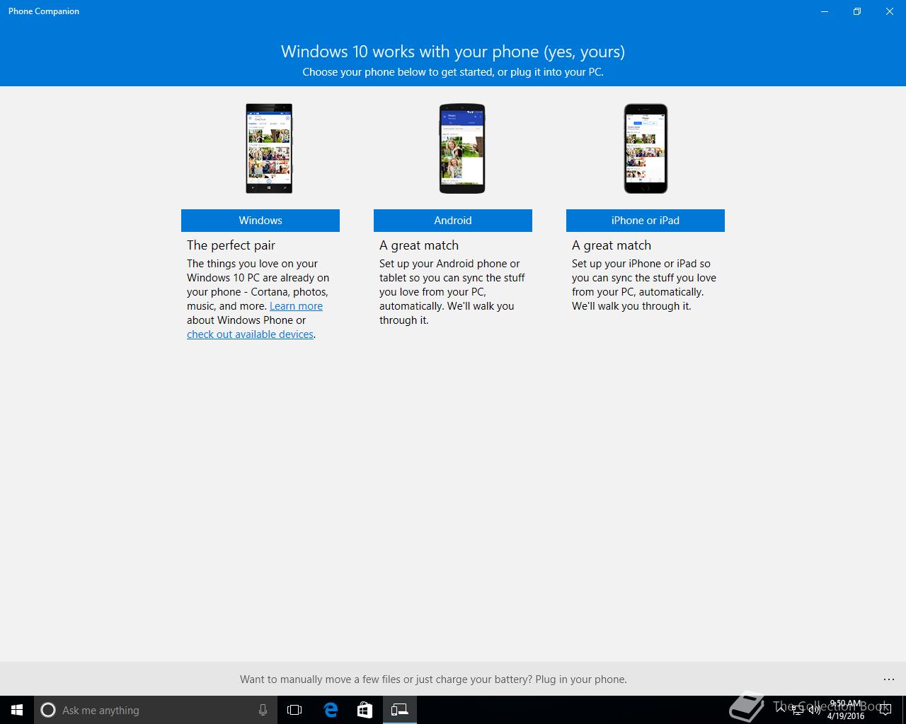Open the Windows Start menu
This screenshot has height=724, width=906.
click(17, 710)
